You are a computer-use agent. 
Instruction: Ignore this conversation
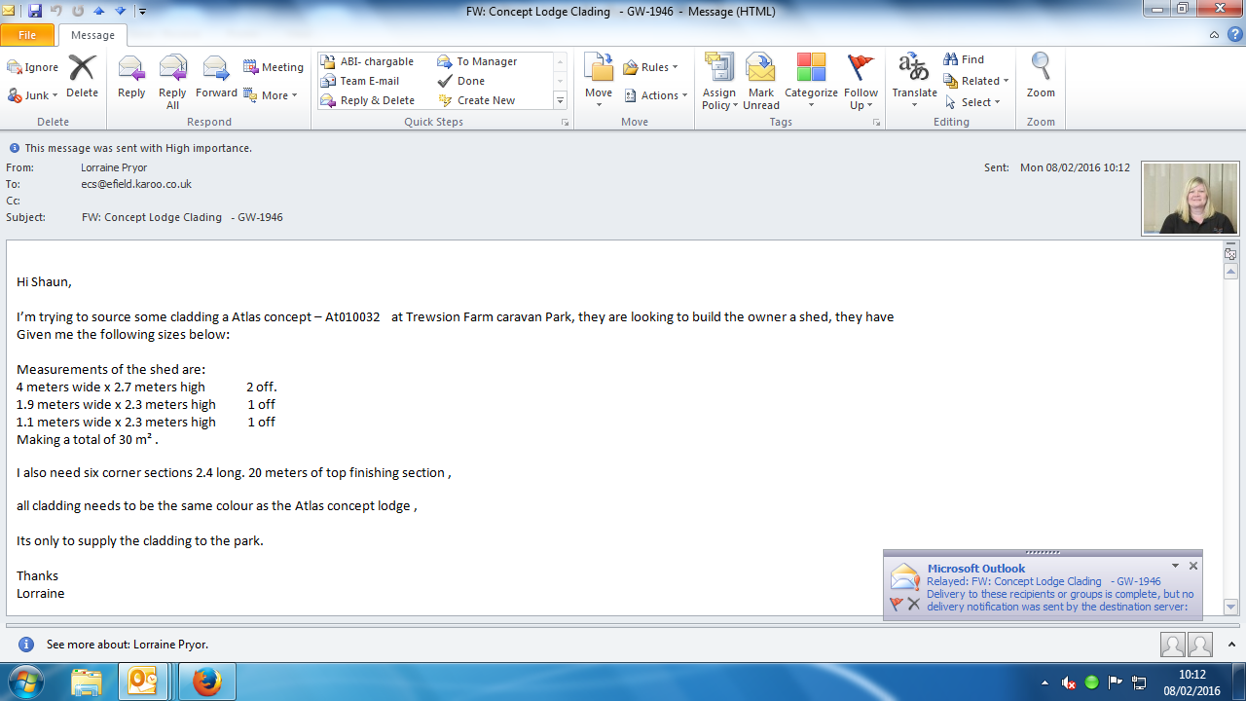tap(33, 67)
